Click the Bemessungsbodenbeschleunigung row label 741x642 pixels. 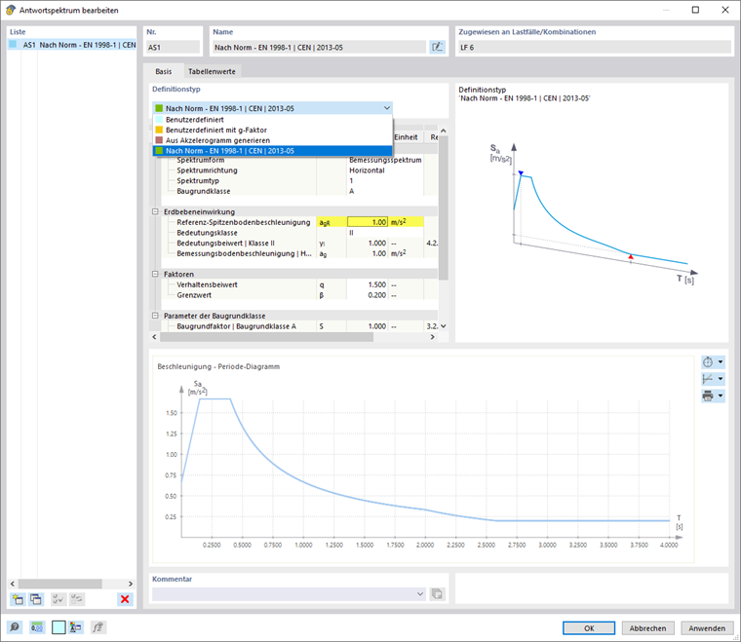(244, 253)
